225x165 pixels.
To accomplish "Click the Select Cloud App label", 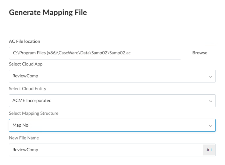I will pyautogui.click(x=26, y=64).
